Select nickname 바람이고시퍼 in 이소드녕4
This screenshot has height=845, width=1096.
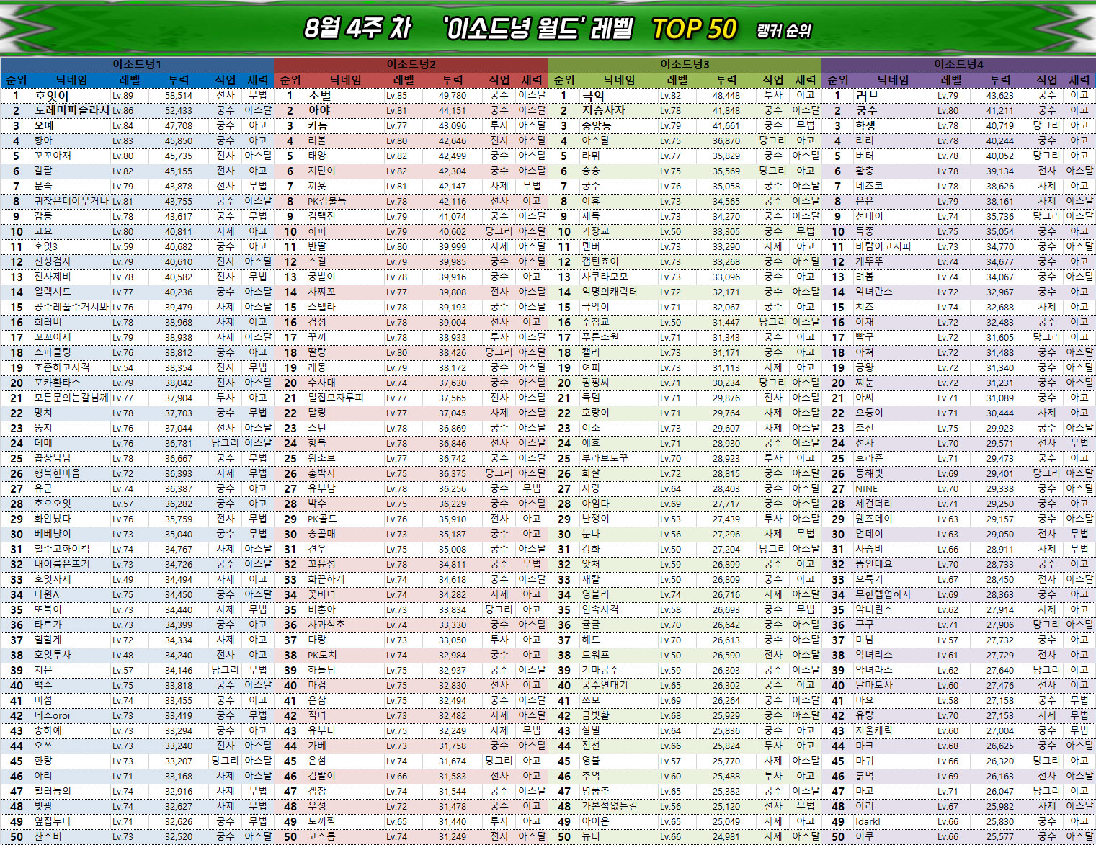pos(883,246)
